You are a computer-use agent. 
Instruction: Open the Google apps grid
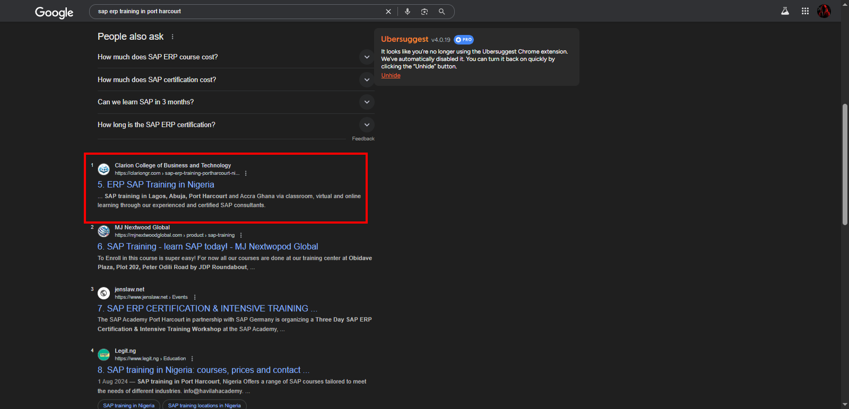tap(805, 11)
